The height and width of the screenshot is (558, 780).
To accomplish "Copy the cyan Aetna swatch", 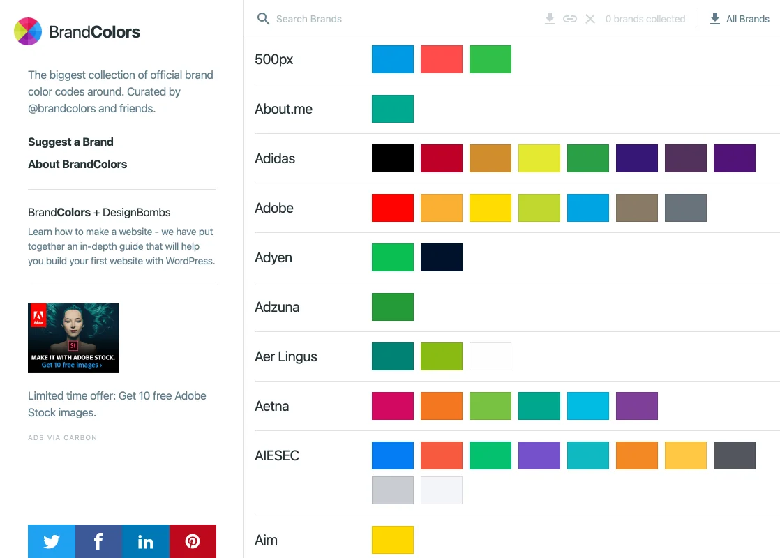I will pyautogui.click(x=588, y=406).
